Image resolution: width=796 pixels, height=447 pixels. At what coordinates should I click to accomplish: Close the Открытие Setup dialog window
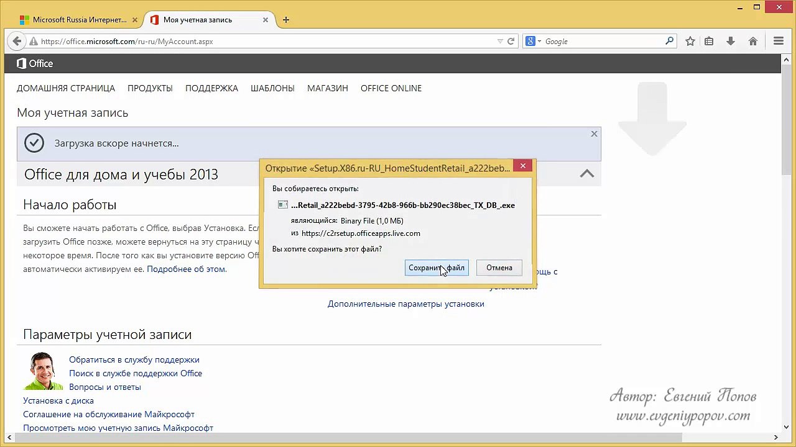pyautogui.click(x=523, y=166)
